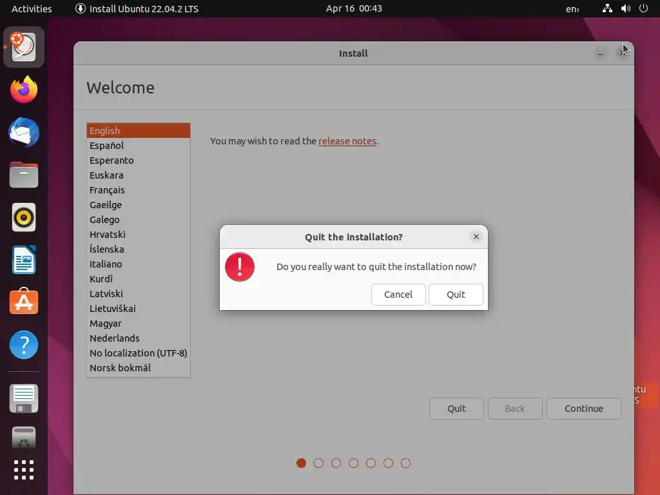Click Continue in the installer
The image size is (660, 495).
click(x=584, y=409)
